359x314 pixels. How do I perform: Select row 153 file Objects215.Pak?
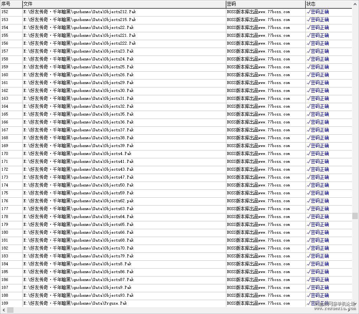click(80, 20)
